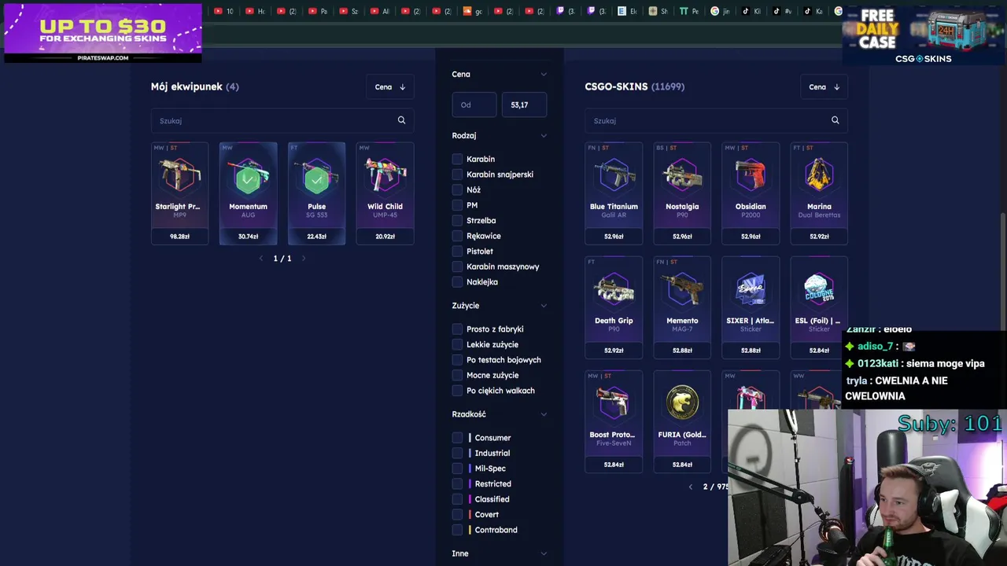The image size is (1007, 566).
Task: Enable the Po testach bojowych filter
Action: [x=457, y=359]
